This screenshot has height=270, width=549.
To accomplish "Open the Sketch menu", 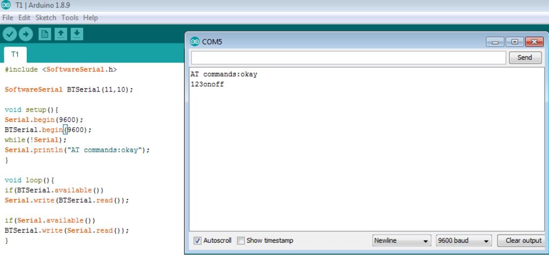I will click(46, 18).
